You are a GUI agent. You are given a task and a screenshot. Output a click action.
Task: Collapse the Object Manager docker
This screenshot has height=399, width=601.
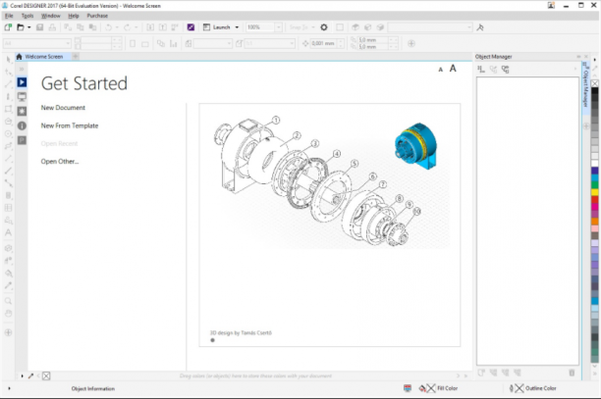(x=578, y=57)
